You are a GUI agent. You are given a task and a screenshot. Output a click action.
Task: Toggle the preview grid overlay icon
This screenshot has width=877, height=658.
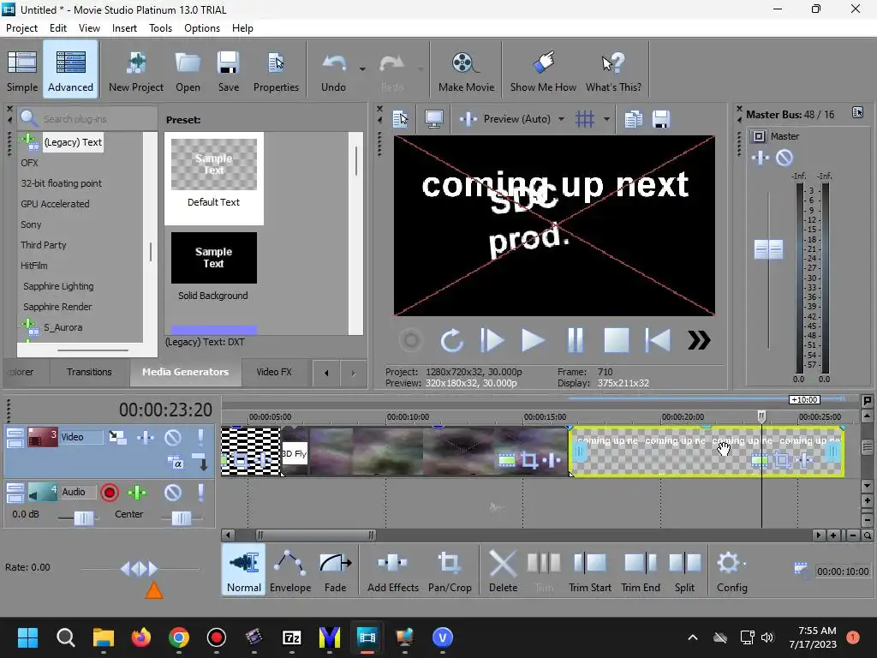585,118
